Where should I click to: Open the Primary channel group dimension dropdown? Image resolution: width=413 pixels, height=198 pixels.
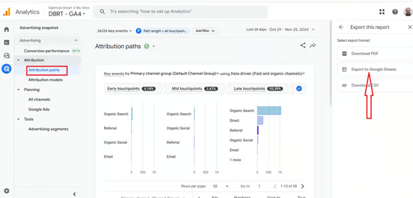175,74
